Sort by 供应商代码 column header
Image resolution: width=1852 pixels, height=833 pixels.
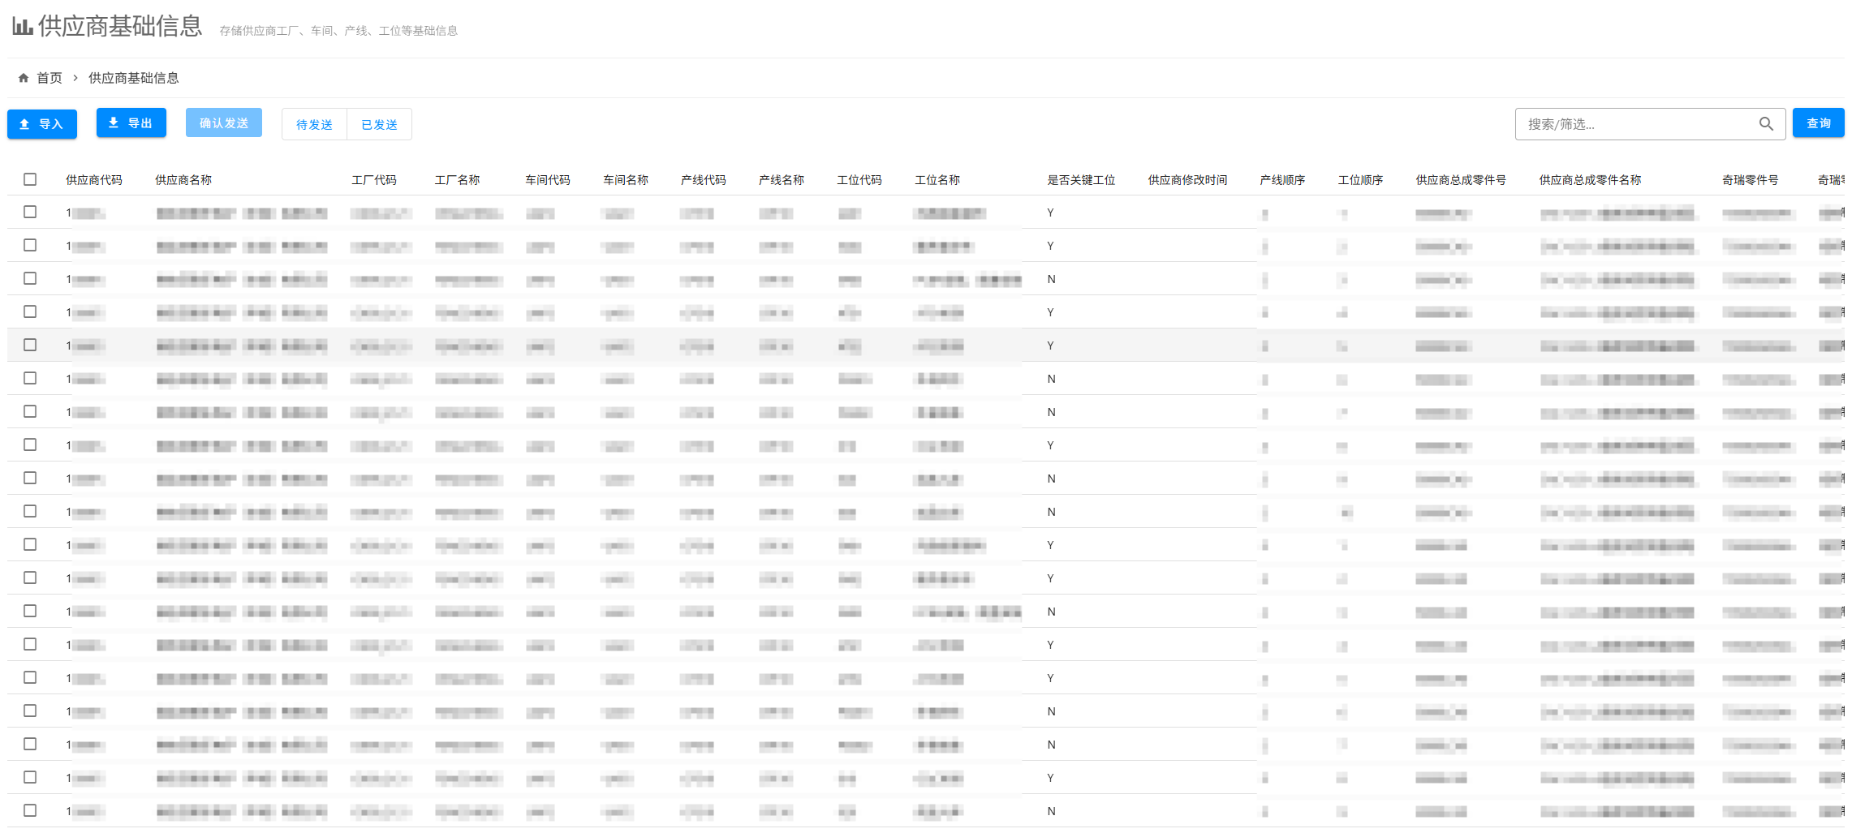94,180
